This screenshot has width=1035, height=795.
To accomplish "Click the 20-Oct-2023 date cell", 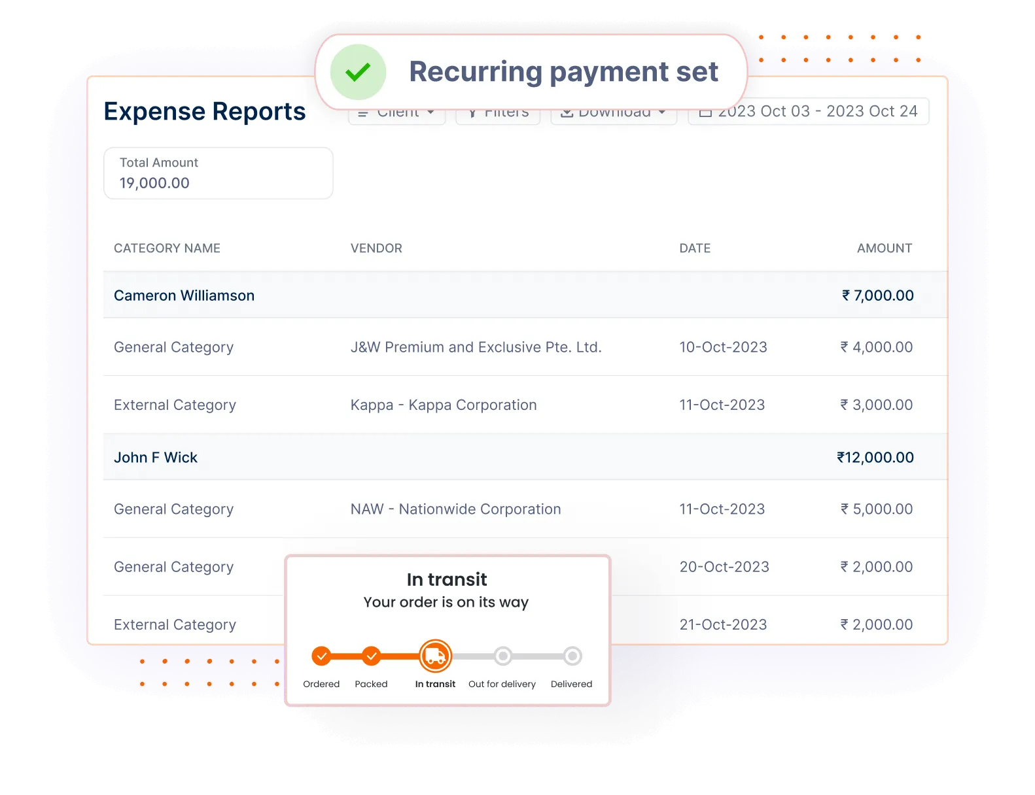I will click(x=724, y=567).
